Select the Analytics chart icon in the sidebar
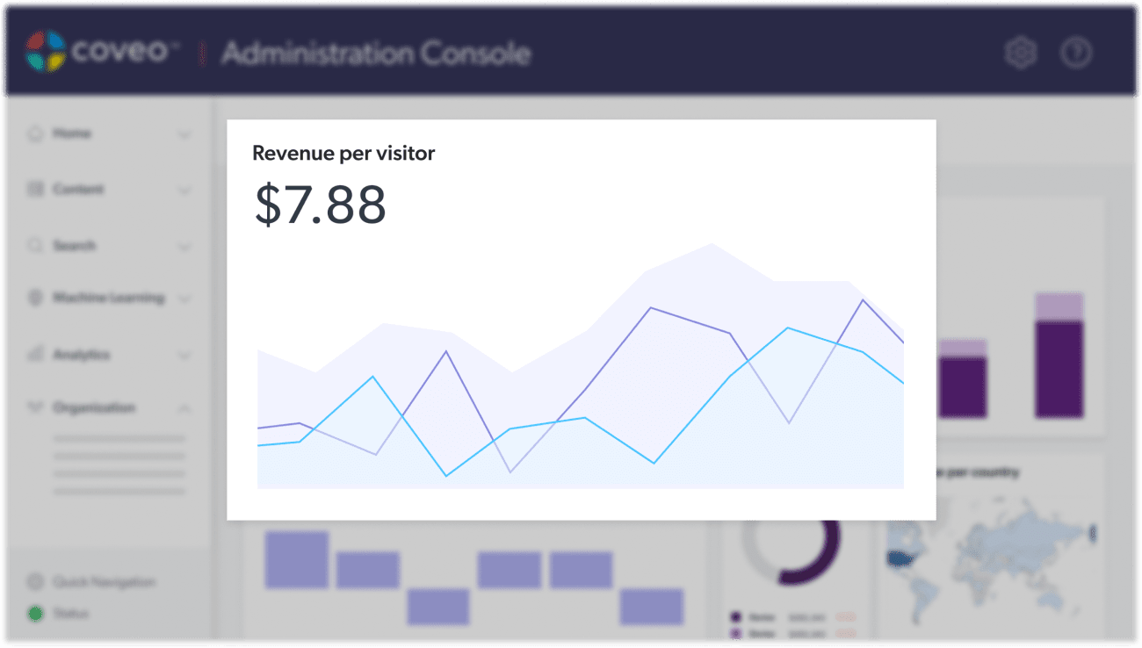 pyautogui.click(x=35, y=355)
